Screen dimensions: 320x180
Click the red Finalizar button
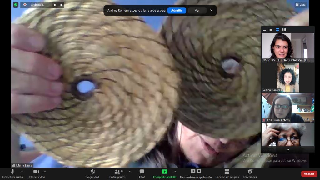[309, 174]
